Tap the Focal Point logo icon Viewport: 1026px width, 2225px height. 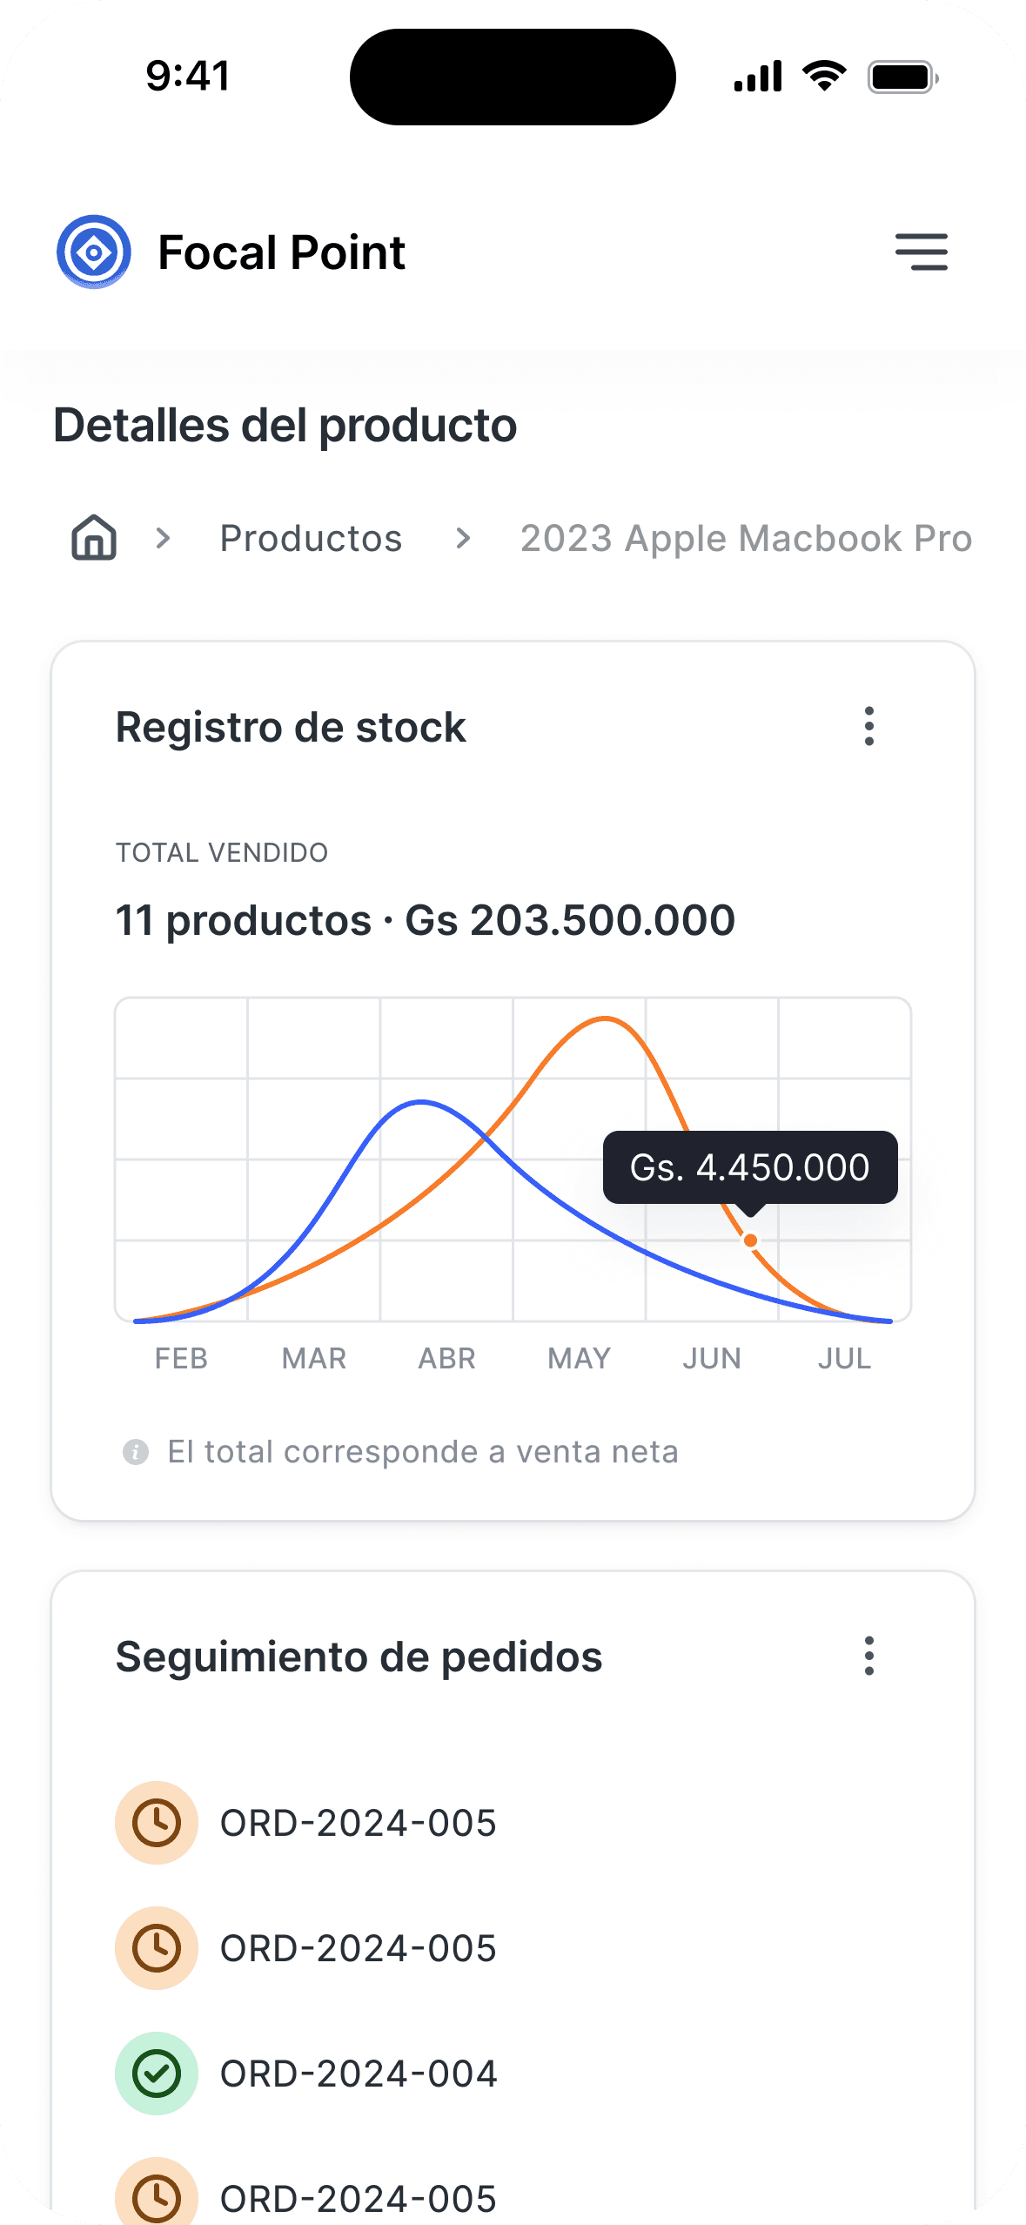(x=94, y=252)
